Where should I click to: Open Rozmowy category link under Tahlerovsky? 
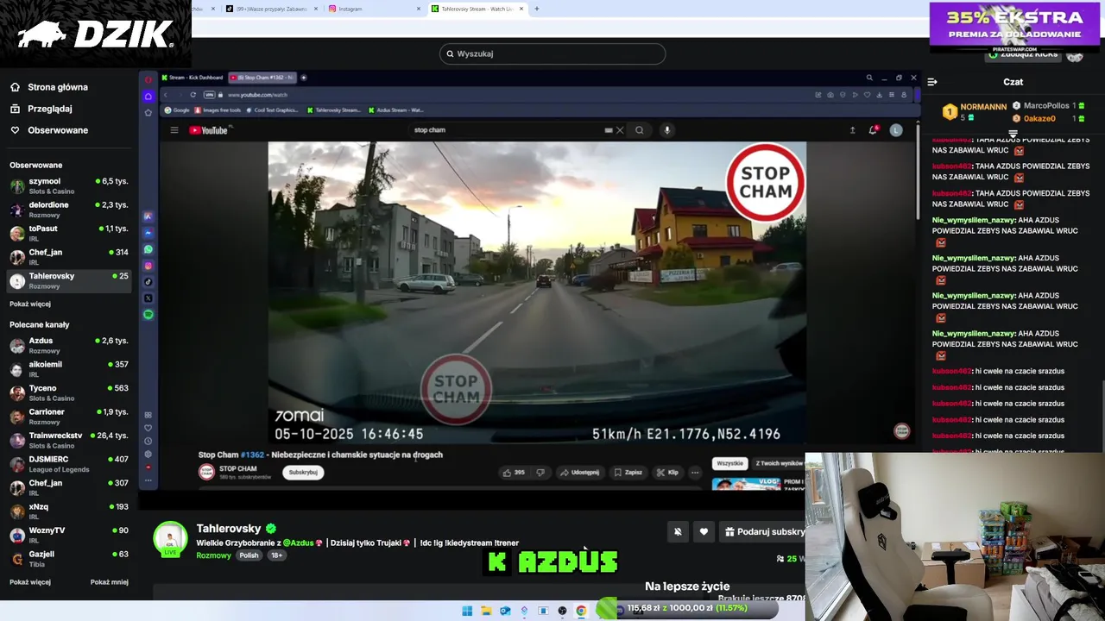tap(213, 555)
